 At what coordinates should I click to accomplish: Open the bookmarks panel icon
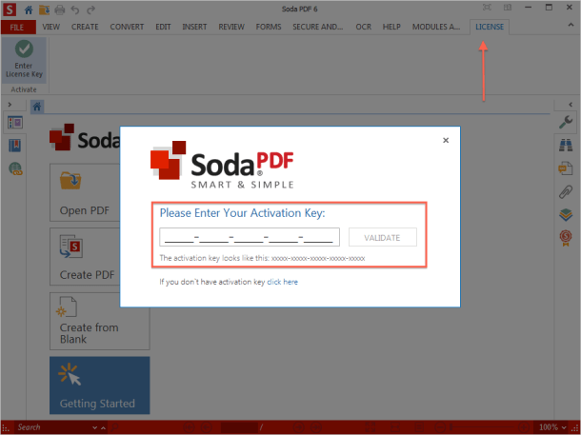click(15, 146)
